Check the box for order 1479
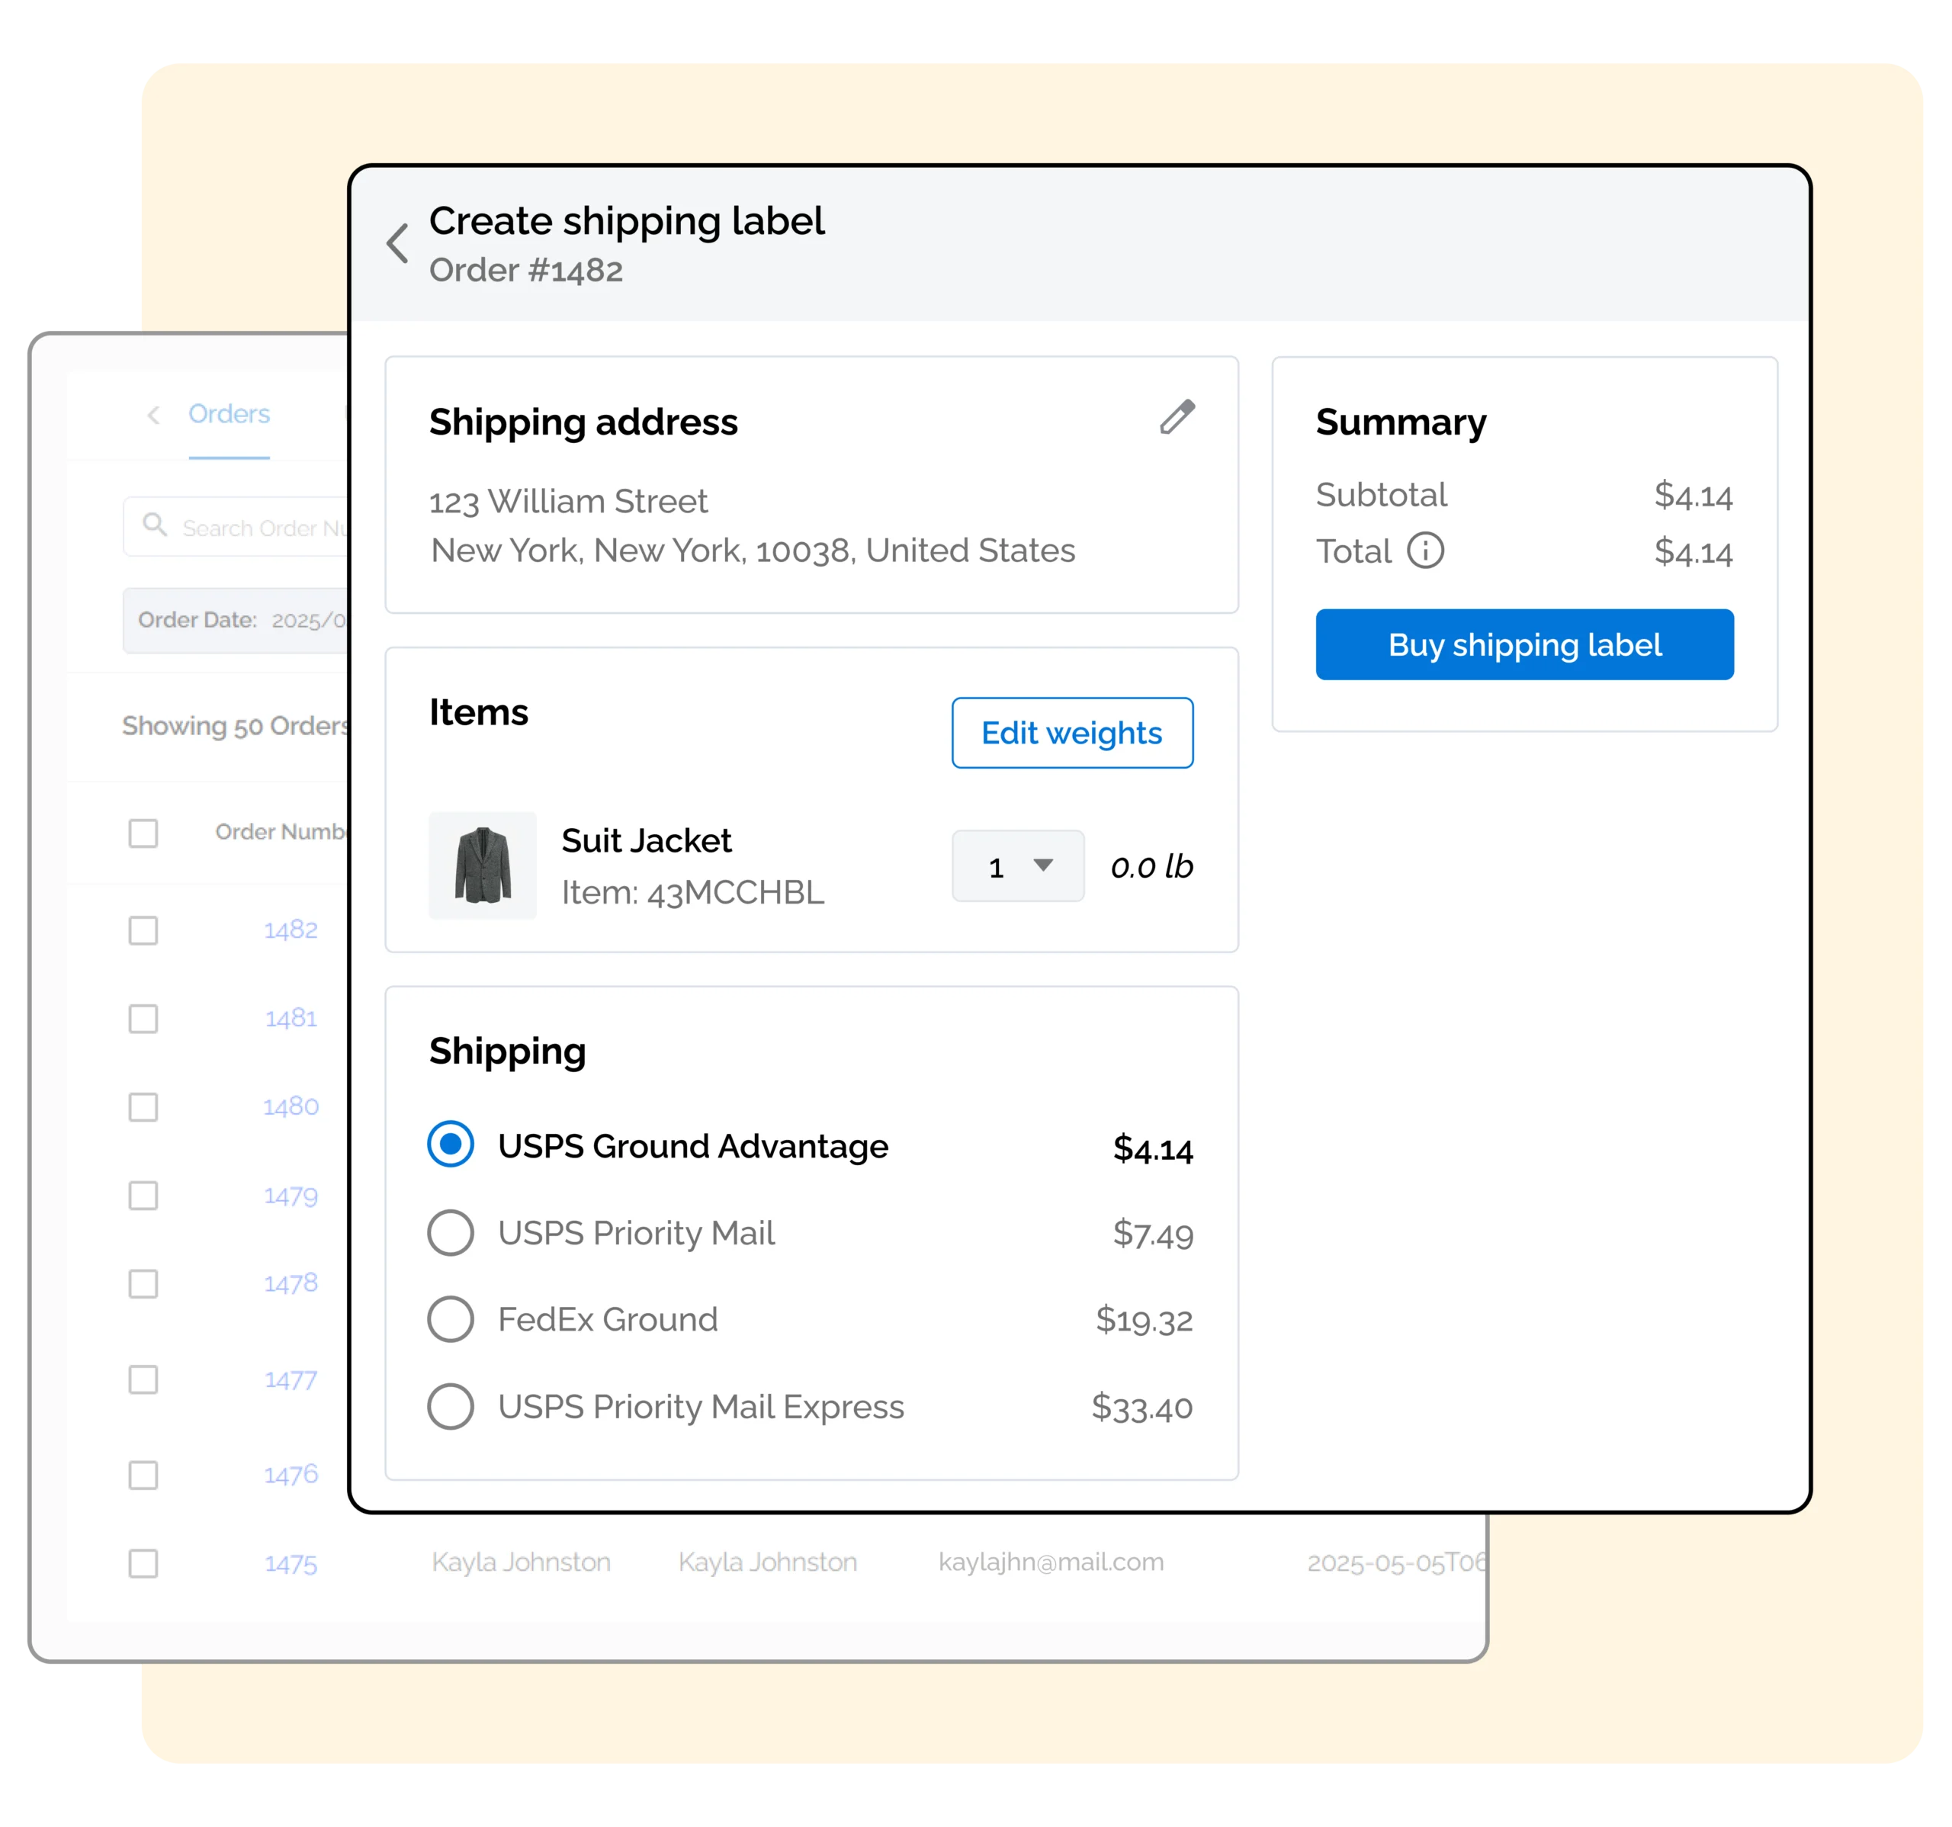The height and width of the screenshot is (1827, 1952). click(143, 1195)
